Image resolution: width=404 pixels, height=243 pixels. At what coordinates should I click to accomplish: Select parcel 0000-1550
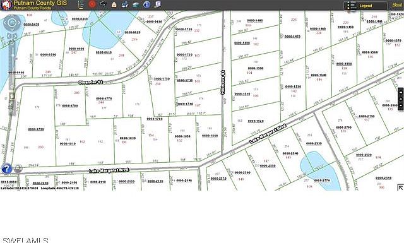click(x=344, y=64)
